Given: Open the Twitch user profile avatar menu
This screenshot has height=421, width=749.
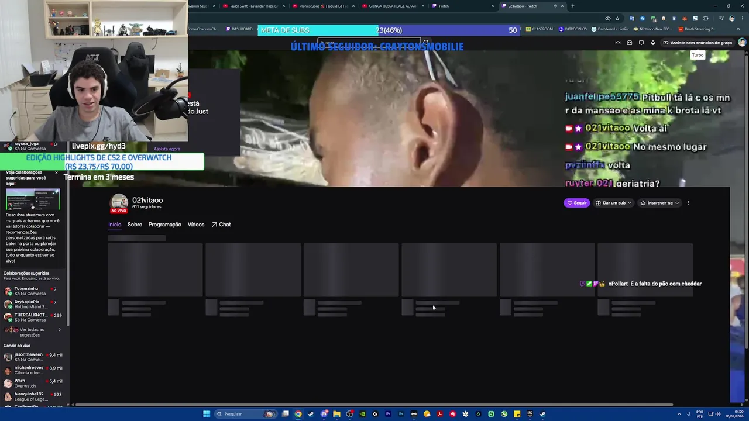Looking at the screenshot, I should pyautogui.click(x=742, y=43).
